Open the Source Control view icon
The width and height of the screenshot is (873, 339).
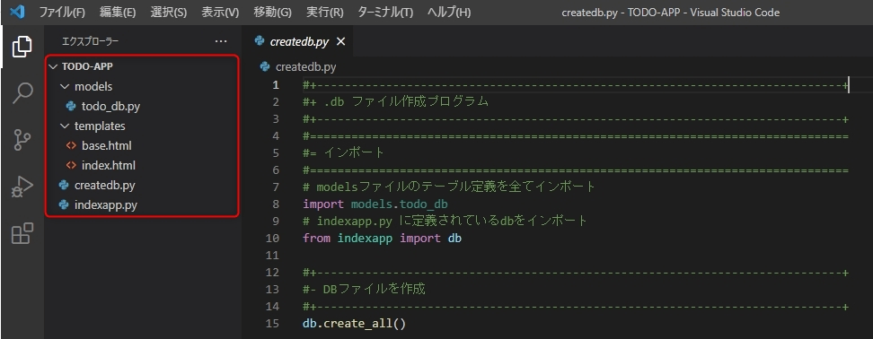pyautogui.click(x=22, y=140)
